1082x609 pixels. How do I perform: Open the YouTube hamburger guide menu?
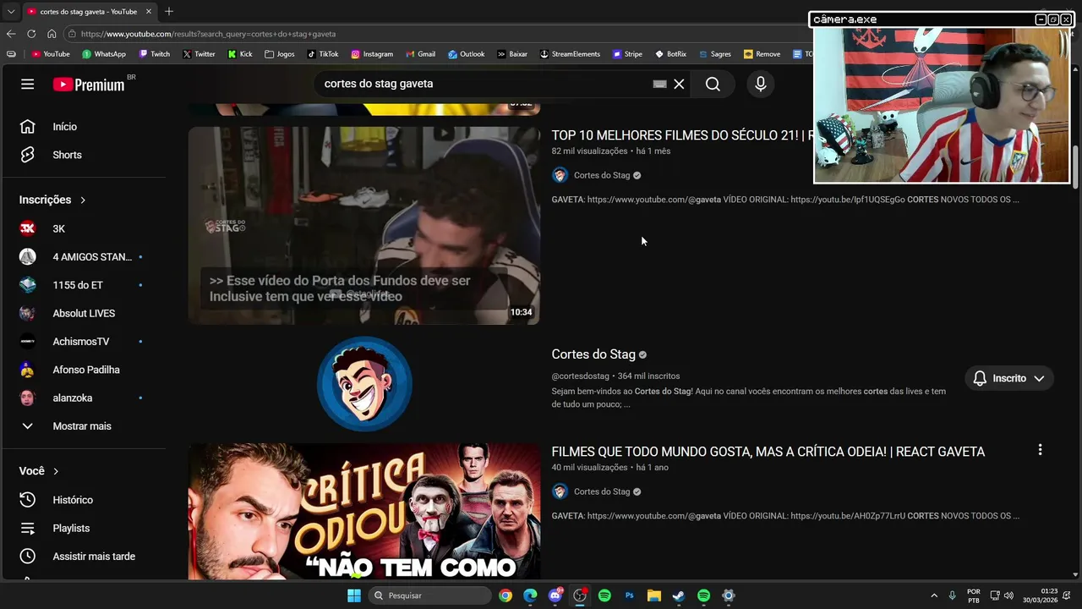tap(28, 84)
